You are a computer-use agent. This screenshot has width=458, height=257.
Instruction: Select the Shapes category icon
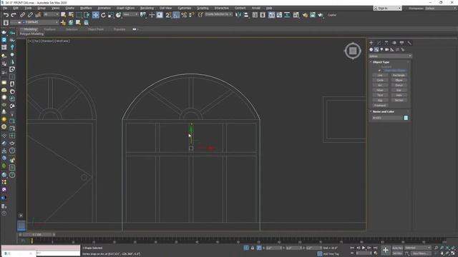point(376,49)
